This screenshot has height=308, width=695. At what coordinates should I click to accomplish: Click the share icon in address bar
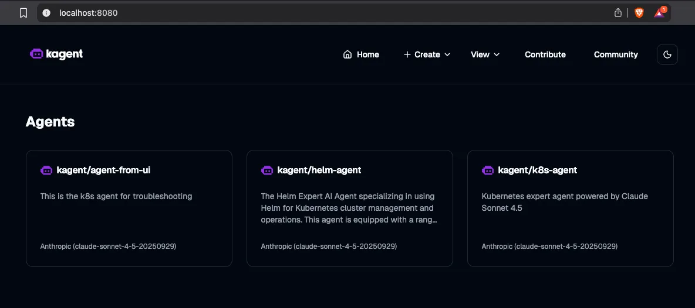click(x=618, y=13)
